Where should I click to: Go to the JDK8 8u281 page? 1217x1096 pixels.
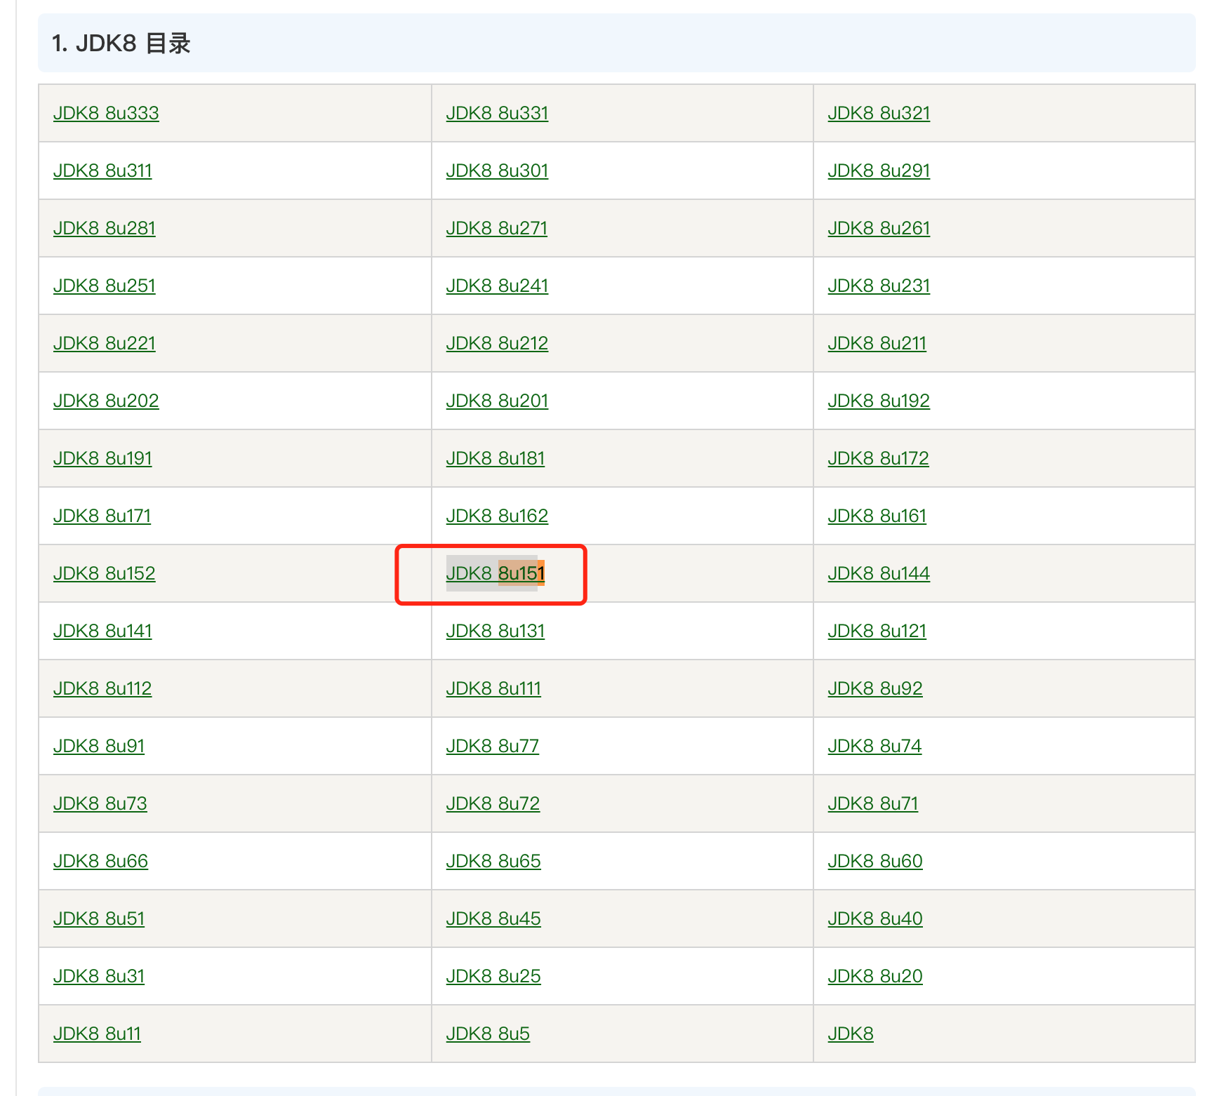click(105, 228)
